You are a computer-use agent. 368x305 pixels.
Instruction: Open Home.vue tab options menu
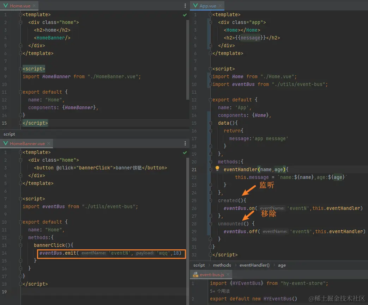coord(185,6)
